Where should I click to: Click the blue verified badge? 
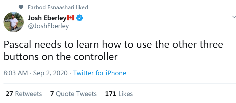(79, 18)
